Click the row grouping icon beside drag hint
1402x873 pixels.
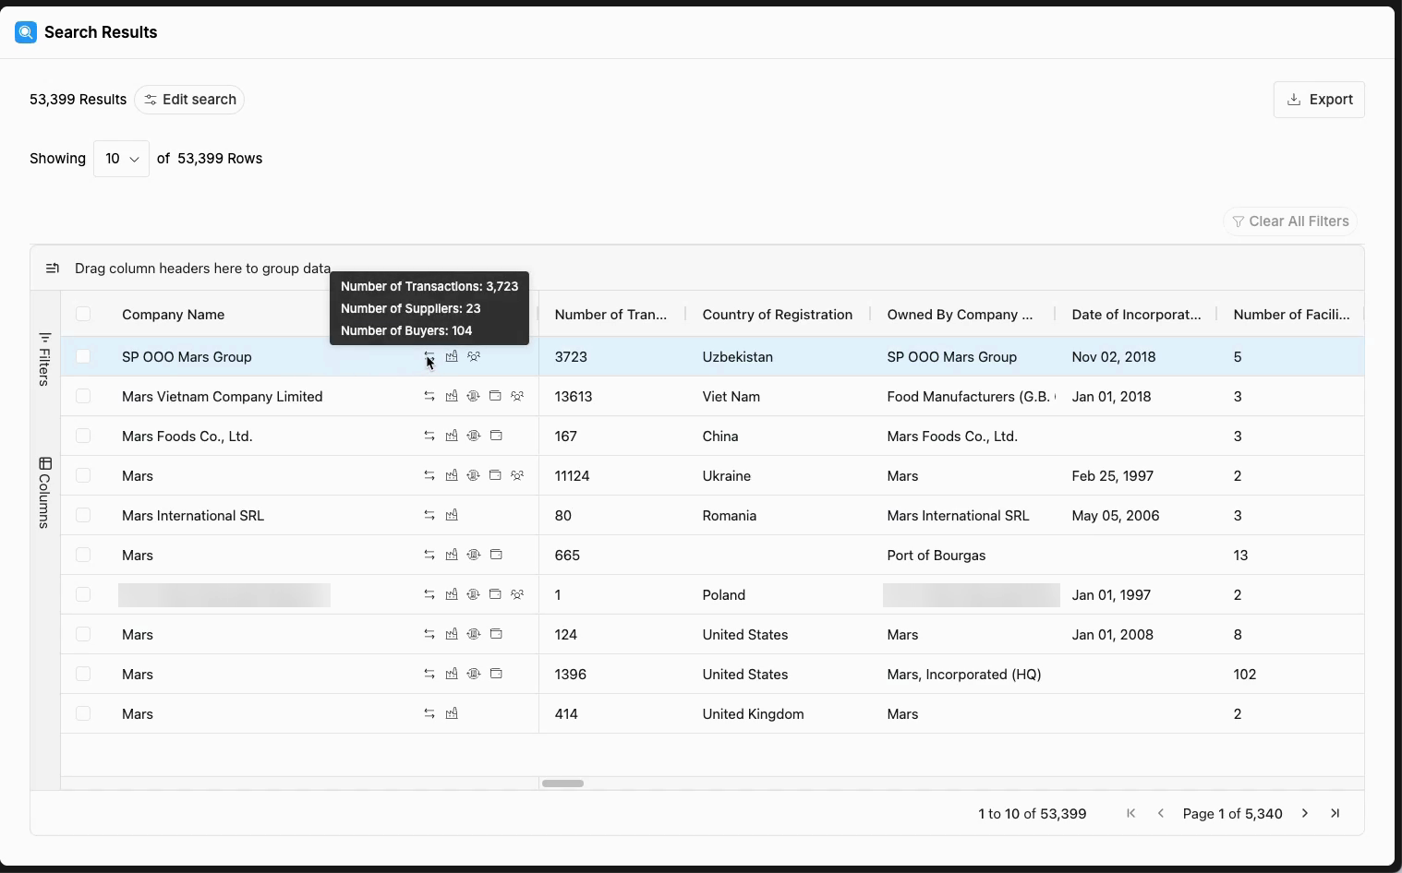click(x=53, y=269)
